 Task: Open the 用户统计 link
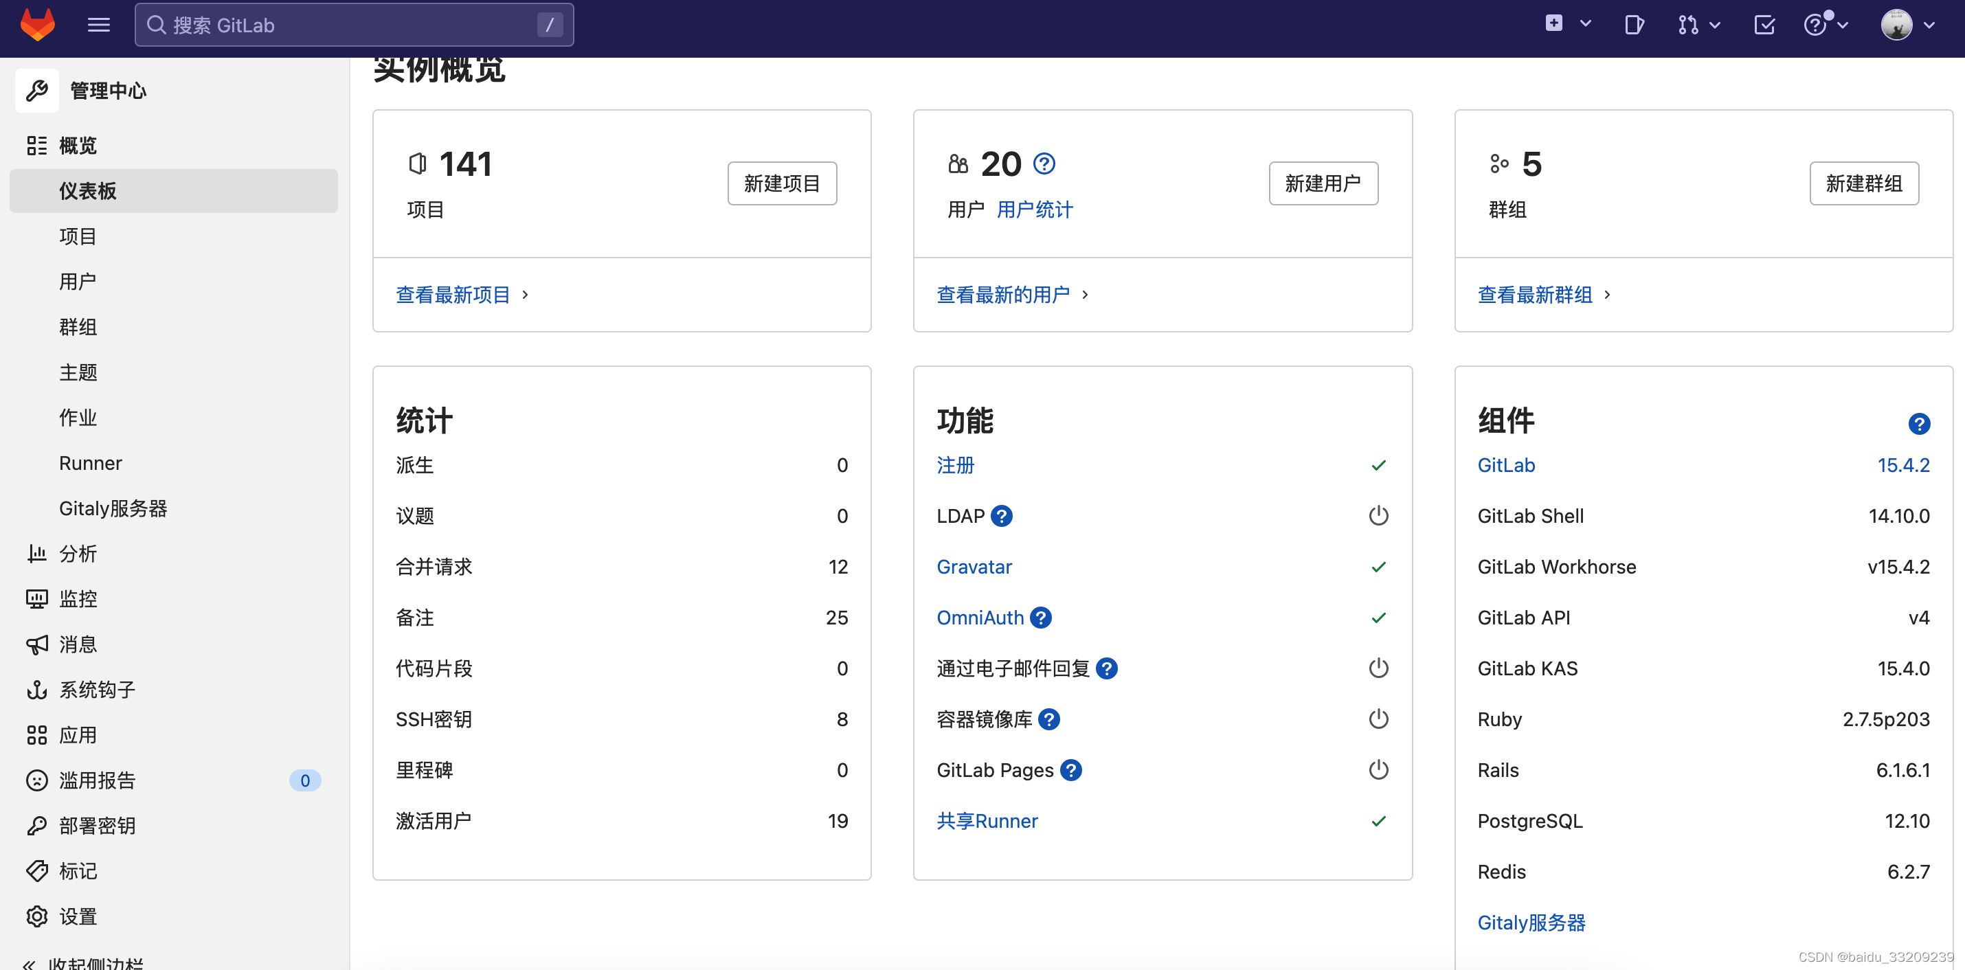click(x=1034, y=210)
